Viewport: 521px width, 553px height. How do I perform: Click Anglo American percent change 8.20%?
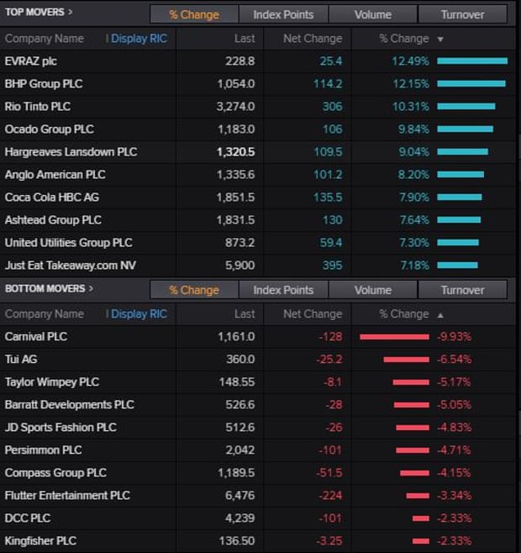(x=413, y=174)
